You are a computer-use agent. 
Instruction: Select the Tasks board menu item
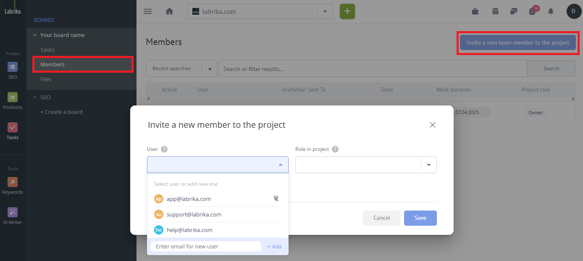click(x=47, y=50)
